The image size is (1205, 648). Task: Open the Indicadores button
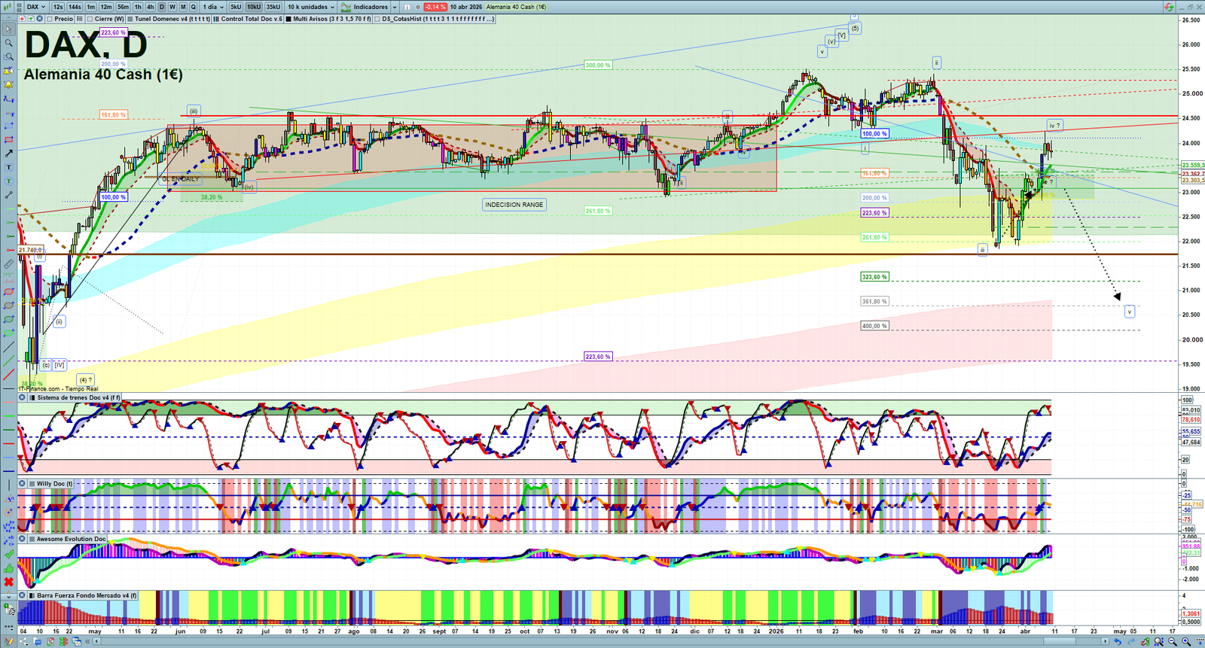tap(365, 7)
